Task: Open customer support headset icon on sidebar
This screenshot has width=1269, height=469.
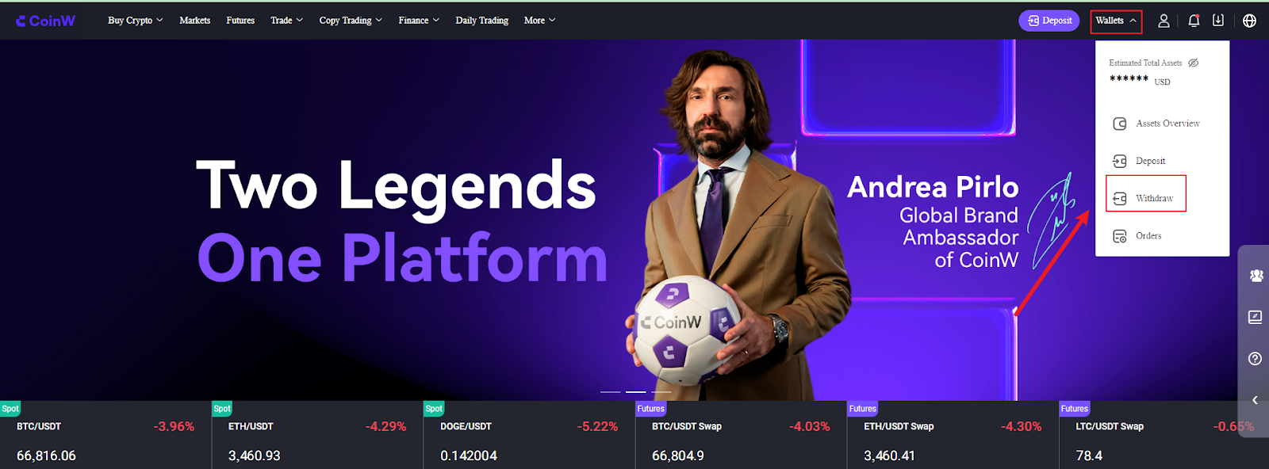Action: (x=1256, y=276)
